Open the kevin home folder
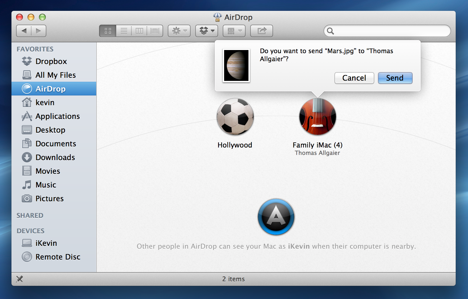Image resolution: width=468 pixels, height=299 pixels. [54, 102]
